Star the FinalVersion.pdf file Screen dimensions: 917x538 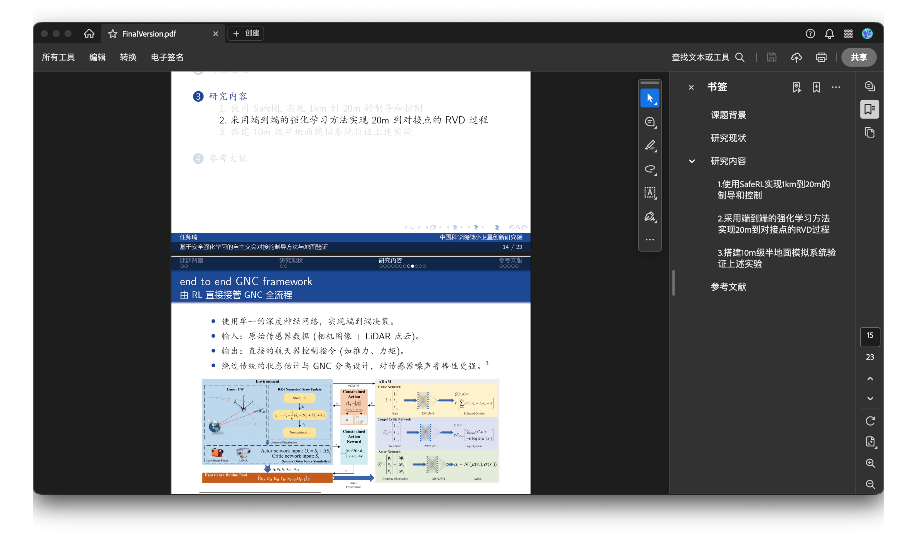(x=113, y=34)
